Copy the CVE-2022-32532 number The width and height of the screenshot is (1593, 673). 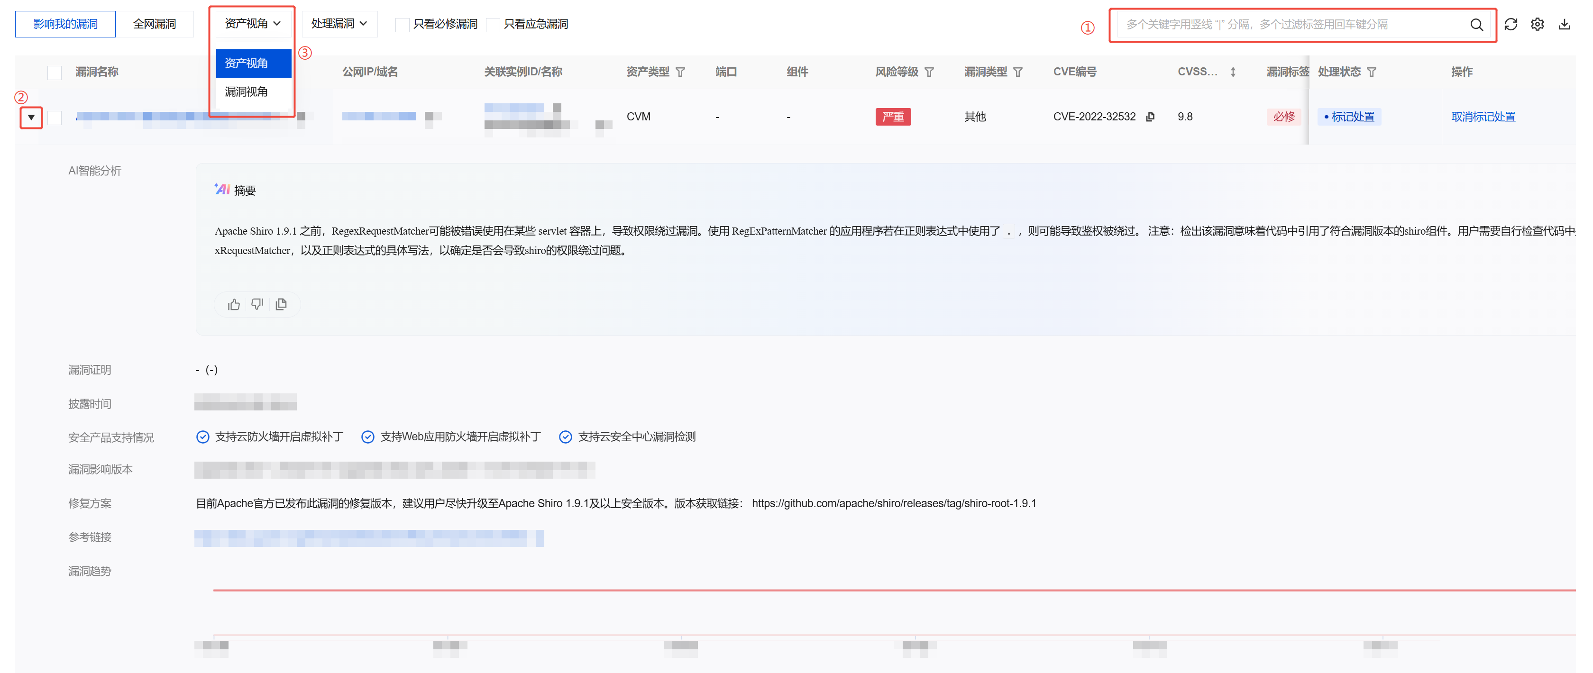click(1150, 117)
